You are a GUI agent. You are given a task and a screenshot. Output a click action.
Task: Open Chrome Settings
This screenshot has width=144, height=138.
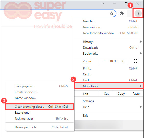point(108,101)
